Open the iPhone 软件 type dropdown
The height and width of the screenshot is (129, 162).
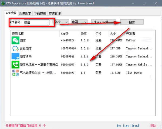[104, 22]
